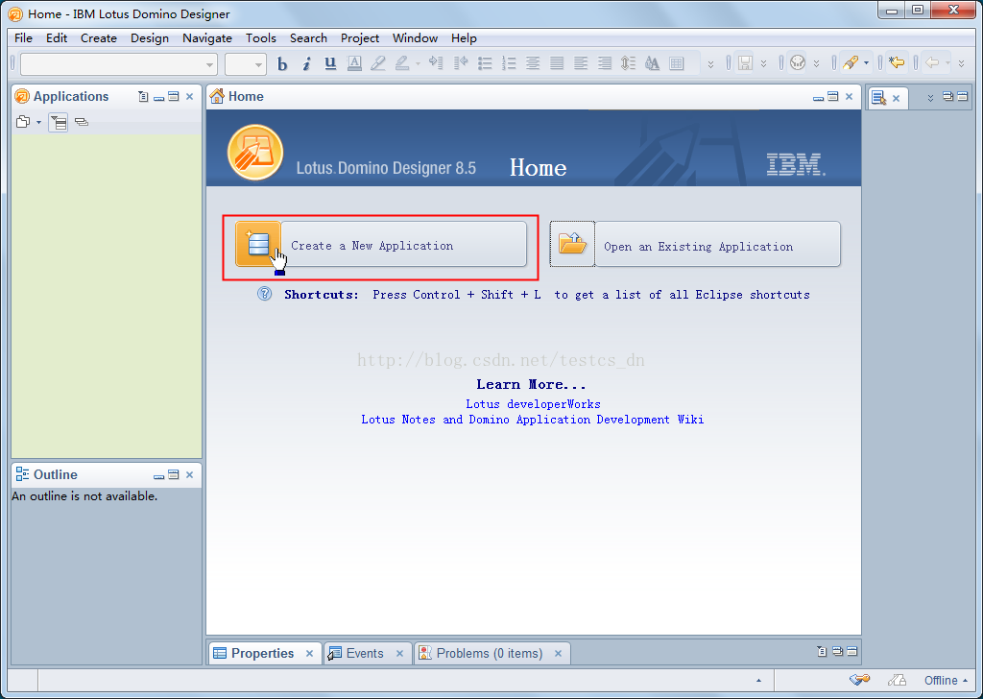
Task: Click the text color icon
Action: click(354, 63)
